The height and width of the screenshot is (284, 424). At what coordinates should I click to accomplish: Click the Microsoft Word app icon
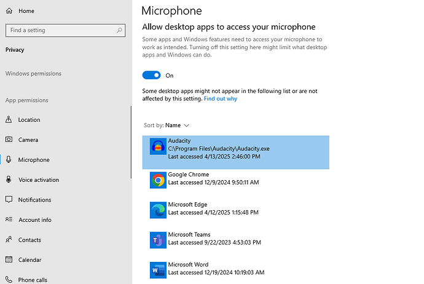pyautogui.click(x=158, y=270)
